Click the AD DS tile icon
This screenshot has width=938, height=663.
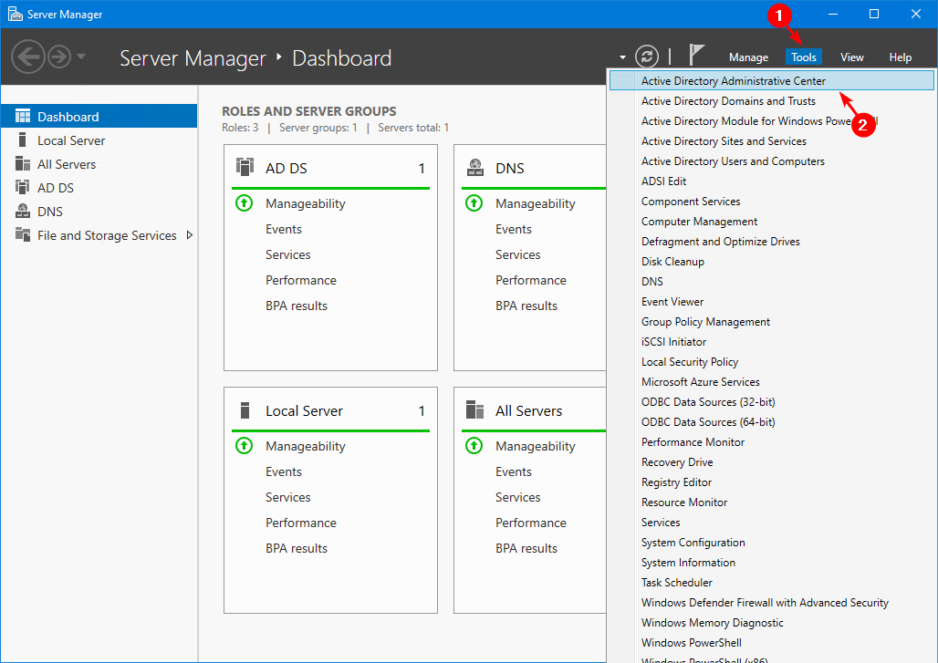(245, 168)
